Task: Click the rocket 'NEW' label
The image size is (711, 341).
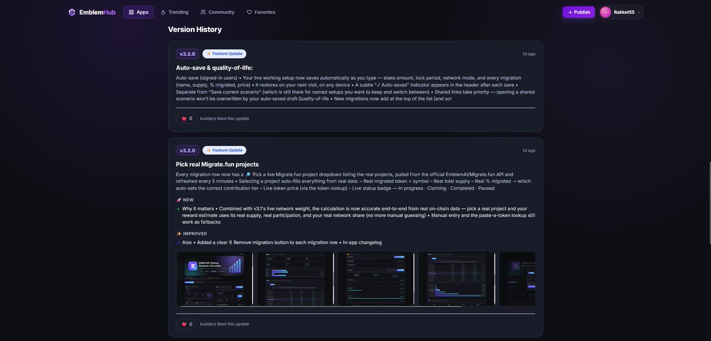Action: pyautogui.click(x=185, y=200)
